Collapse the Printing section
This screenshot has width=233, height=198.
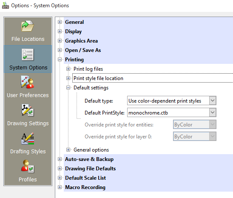[x=60, y=60]
